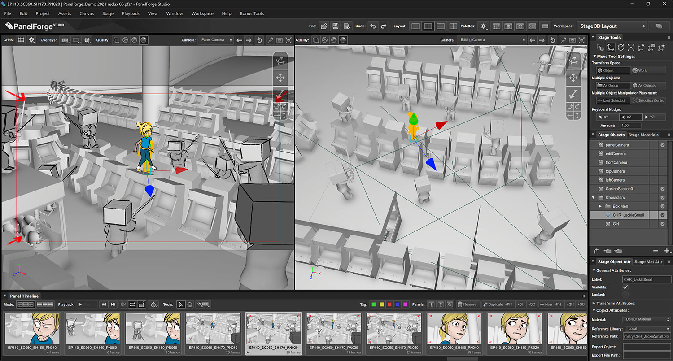
Task: Collapse the Characters folder
Action: (x=594, y=197)
